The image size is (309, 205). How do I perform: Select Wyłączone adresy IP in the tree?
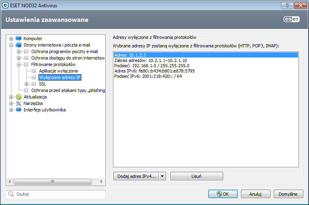(x=60, y=77)
